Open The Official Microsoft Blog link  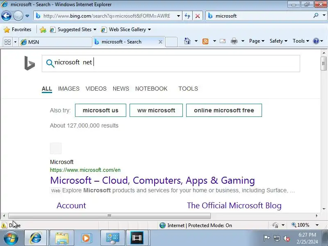[x=234, y=205]
